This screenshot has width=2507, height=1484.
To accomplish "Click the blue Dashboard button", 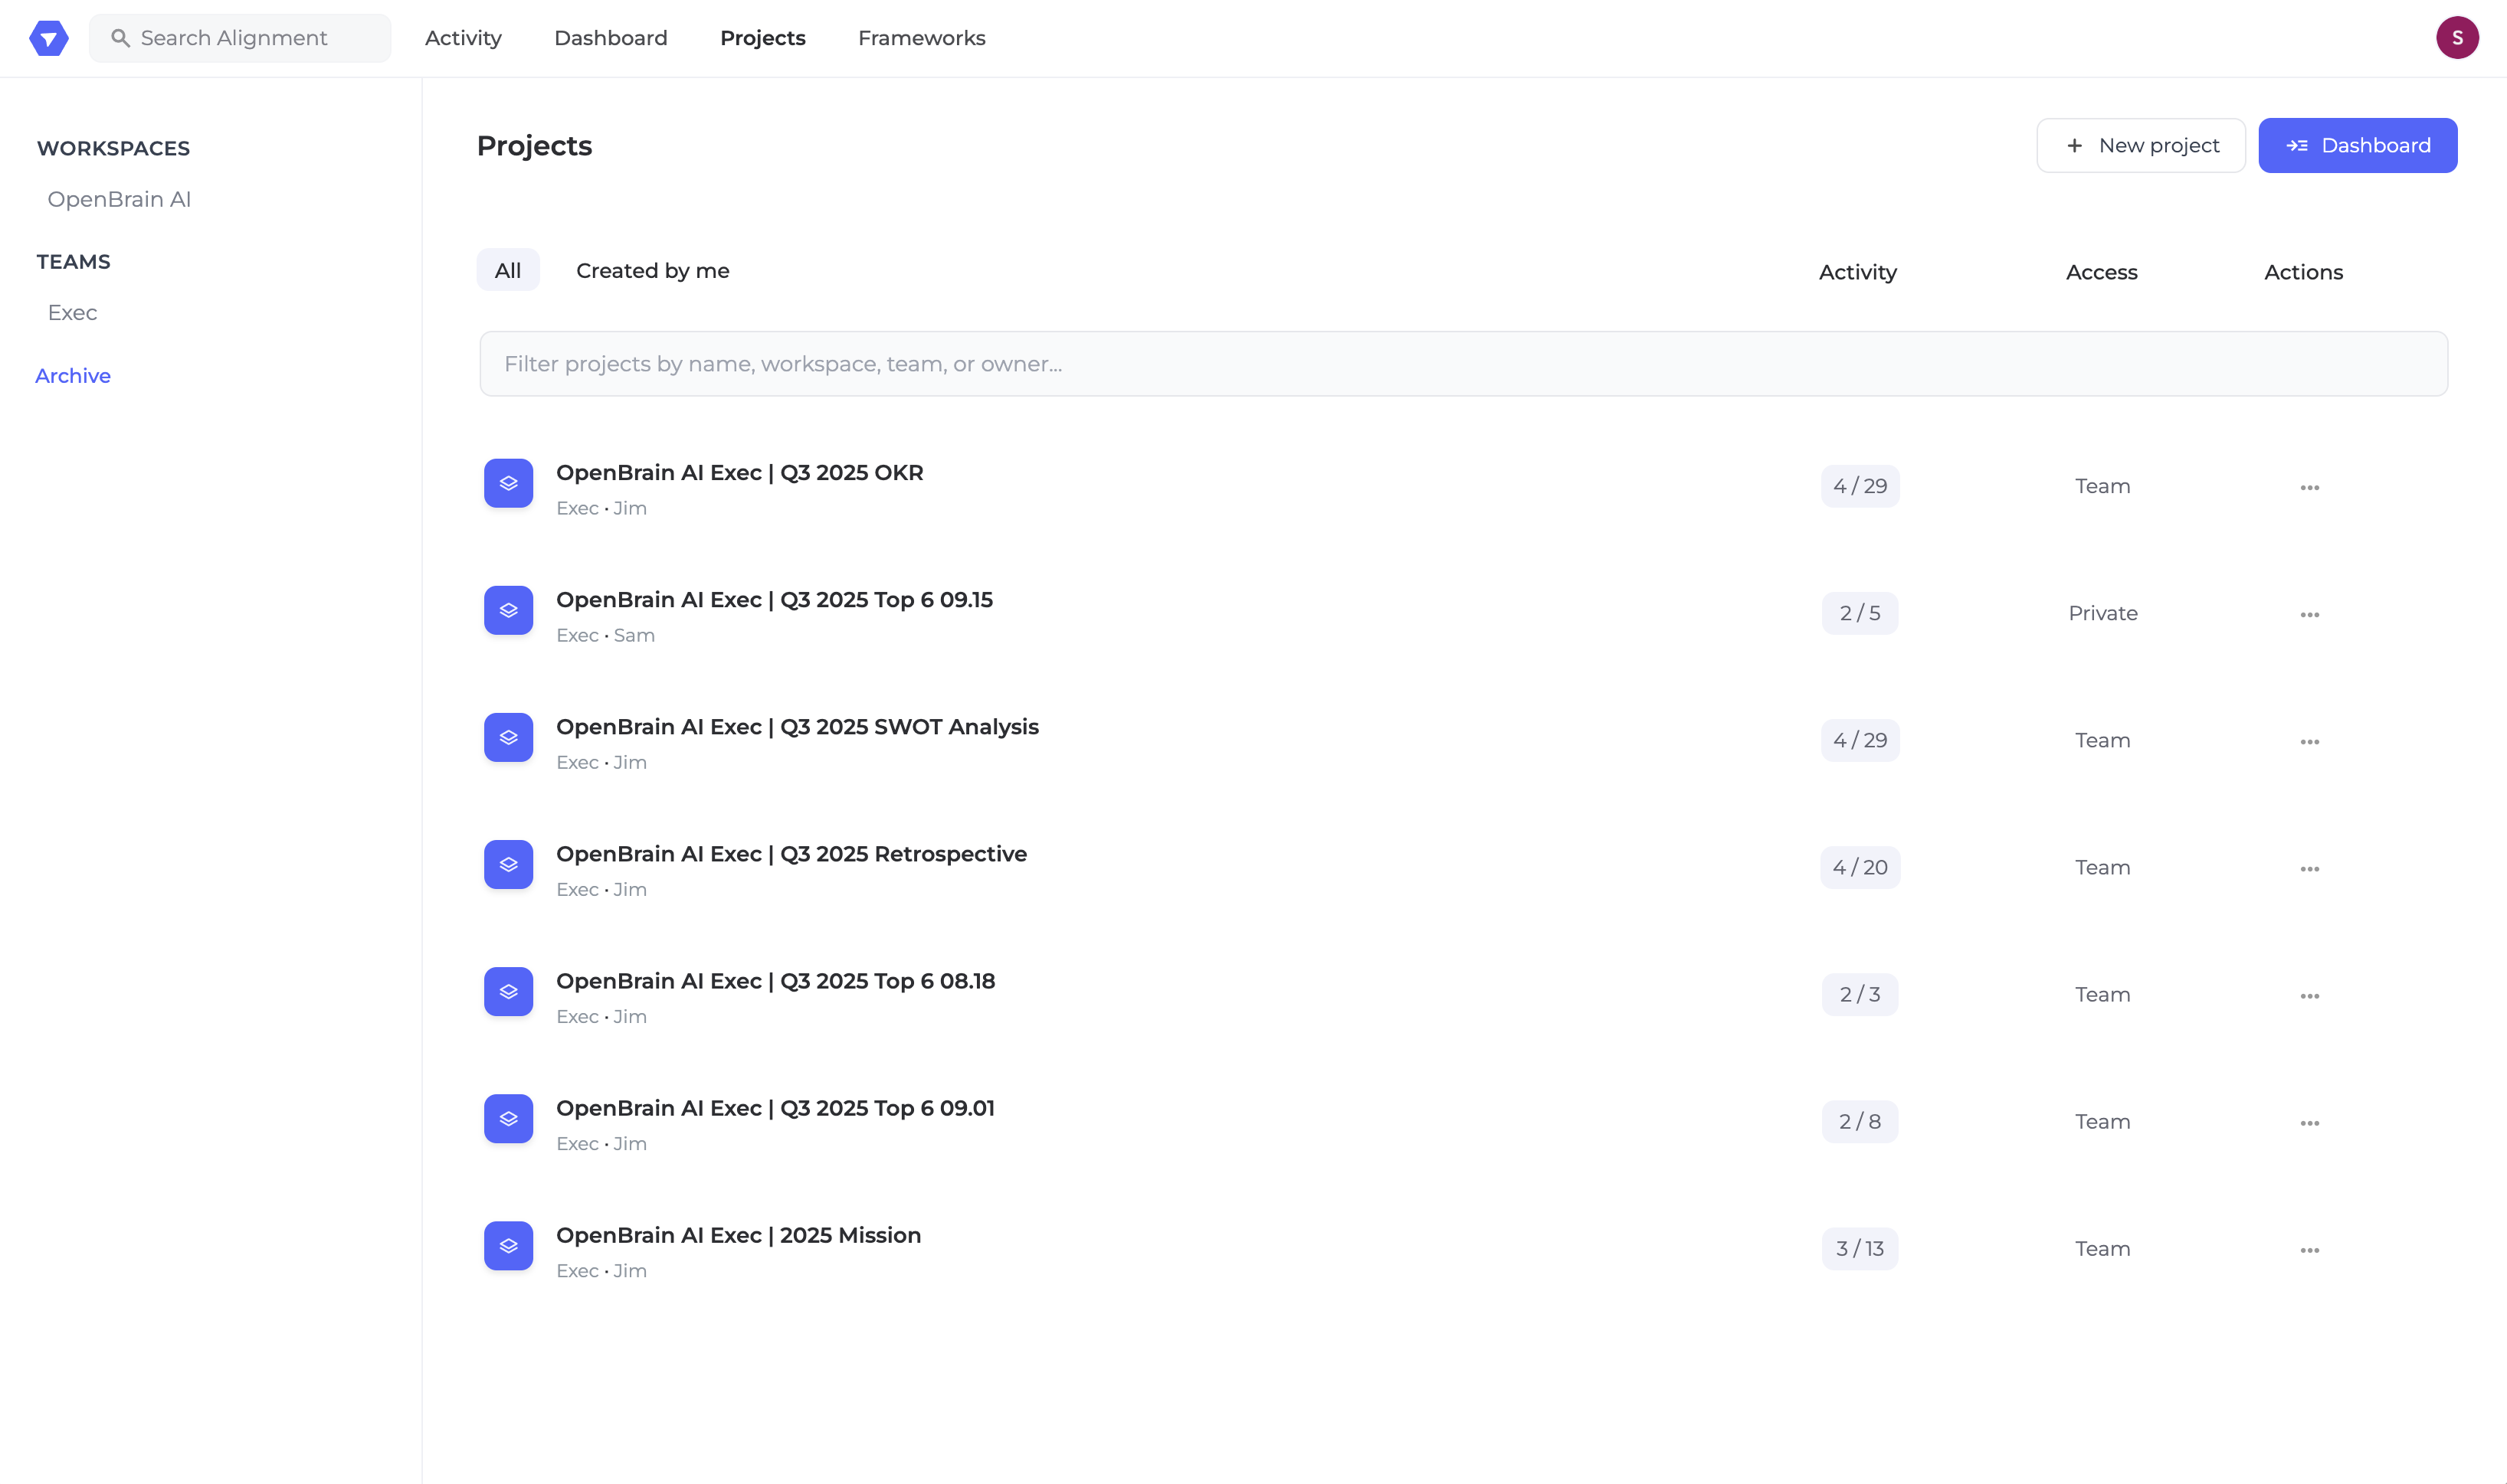I will (x=2357, y=146).
